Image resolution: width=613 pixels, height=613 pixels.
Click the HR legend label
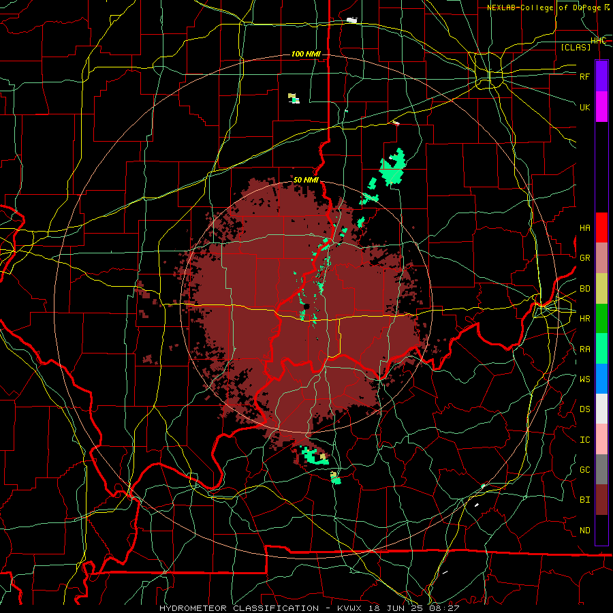584,319
